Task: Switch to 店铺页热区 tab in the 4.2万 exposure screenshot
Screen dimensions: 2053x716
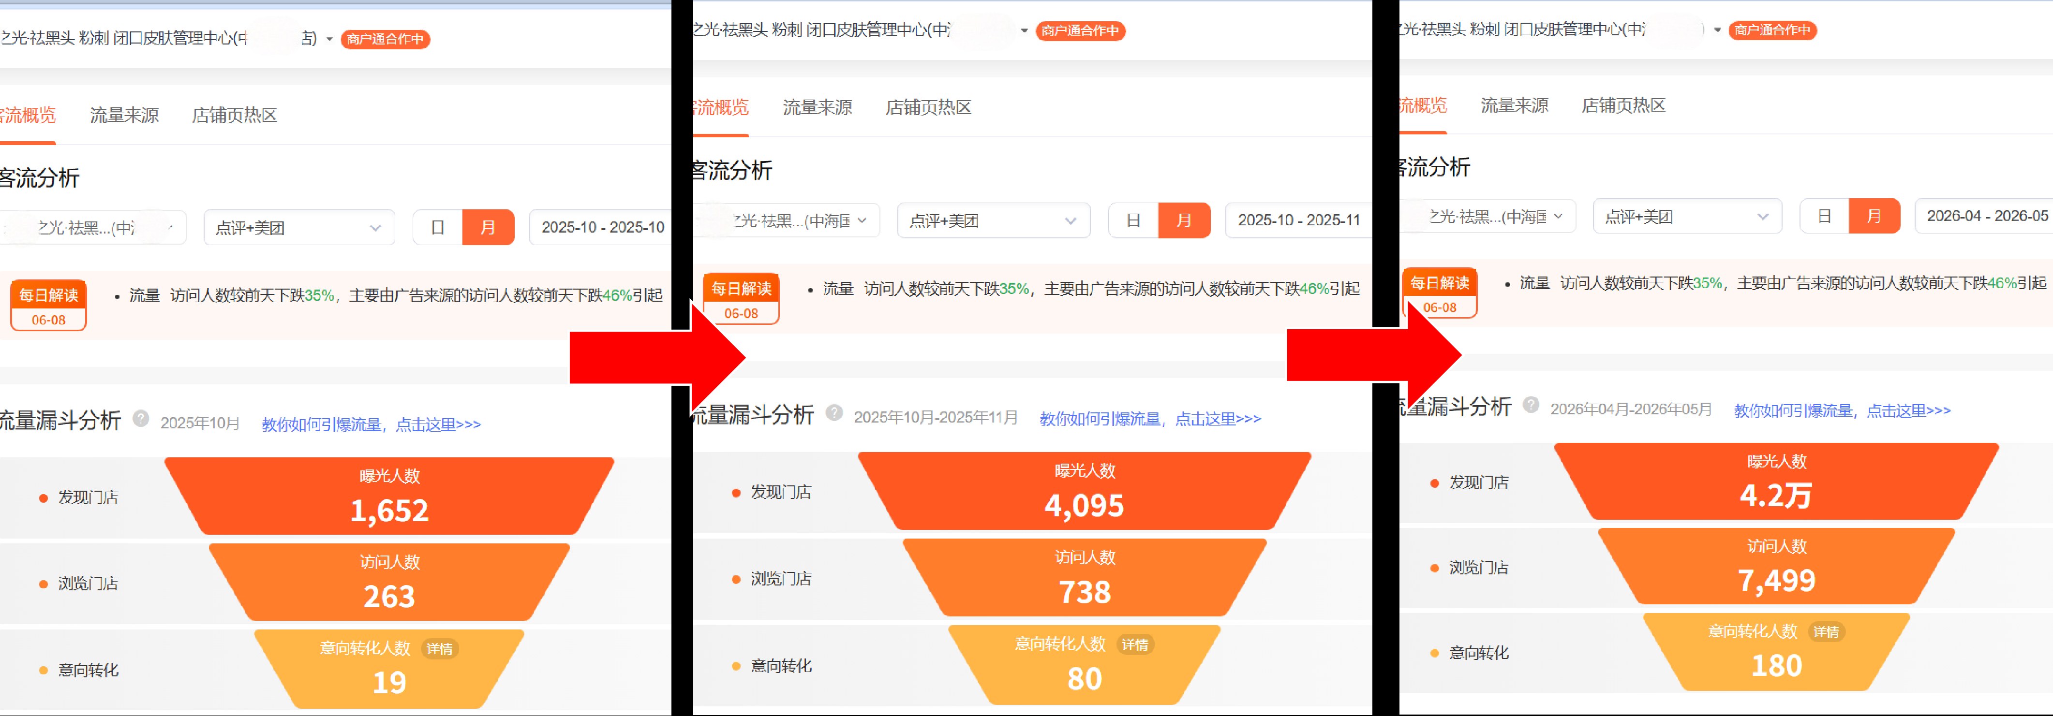Action: [x=1623, y=105]
